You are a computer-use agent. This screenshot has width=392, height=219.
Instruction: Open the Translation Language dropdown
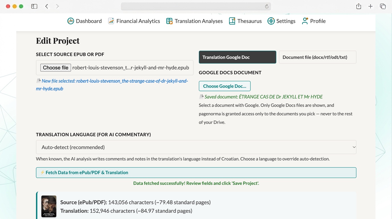click(196, 147)
